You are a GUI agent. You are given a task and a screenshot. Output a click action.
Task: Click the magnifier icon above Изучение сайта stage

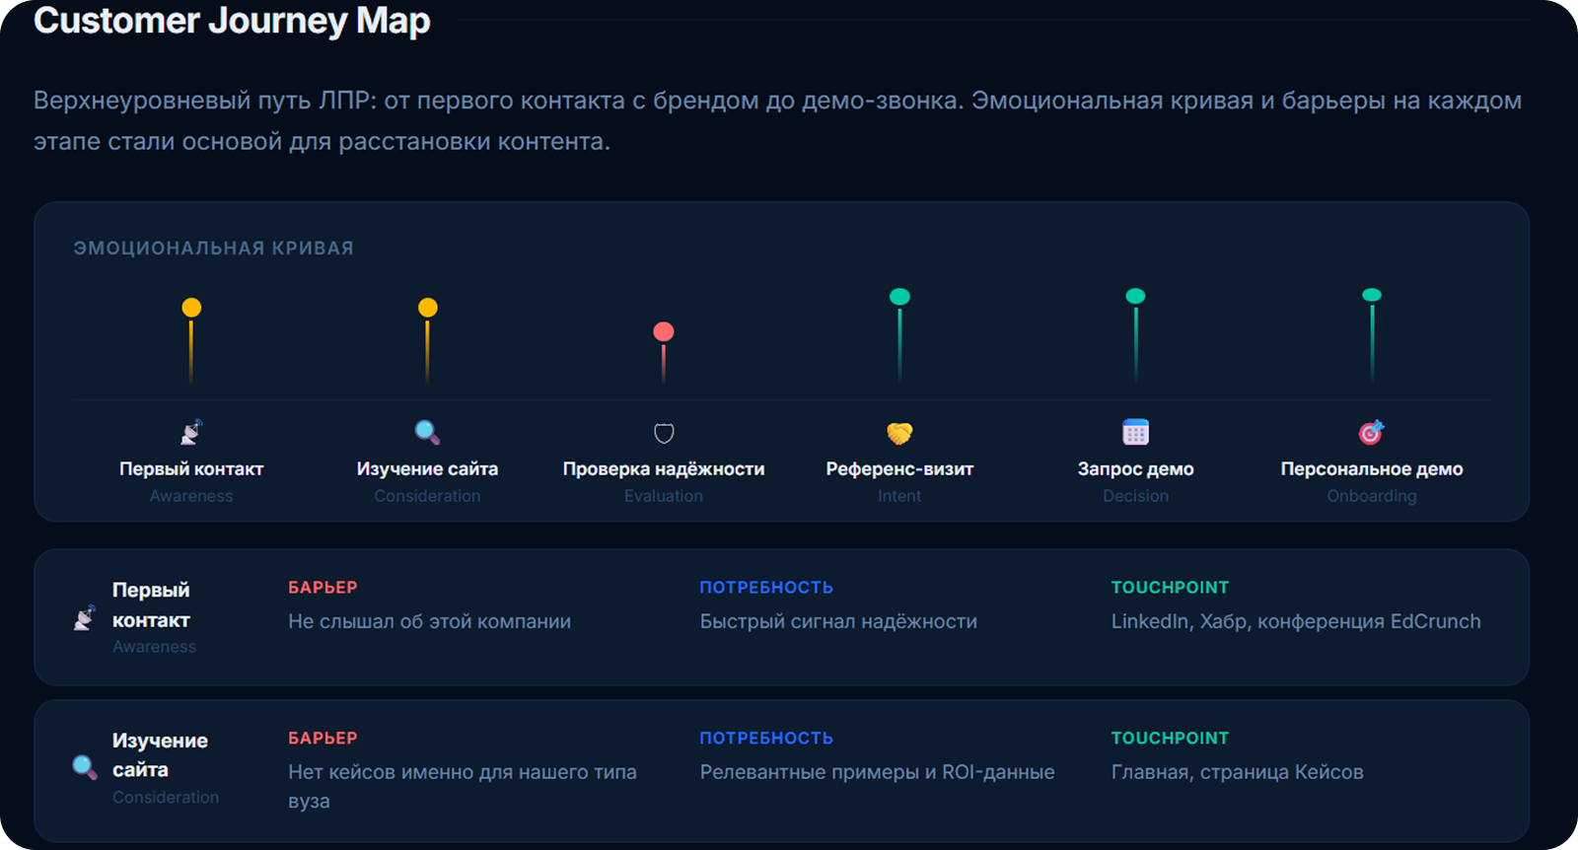(x=427, y=432)
